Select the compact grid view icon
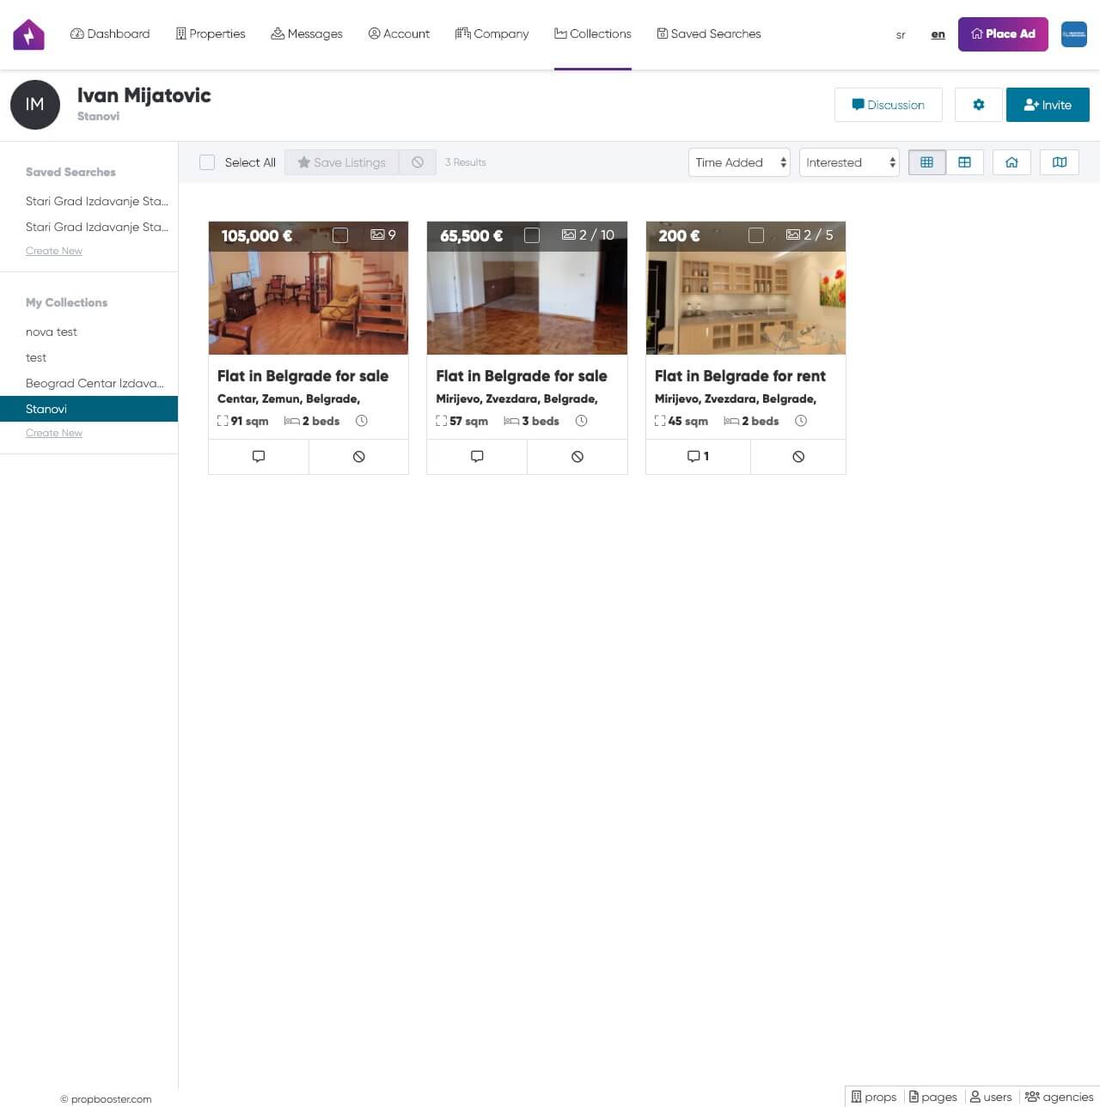Image resolution: width=1100 pixels, height=1107 pixels. pos(926,162)
